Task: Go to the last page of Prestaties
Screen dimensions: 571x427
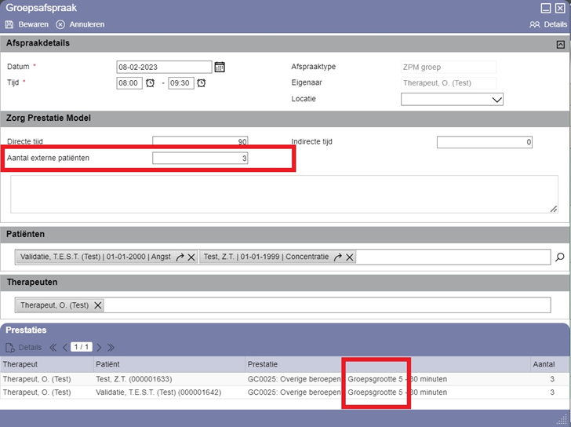Action: (x=111, y=347)
